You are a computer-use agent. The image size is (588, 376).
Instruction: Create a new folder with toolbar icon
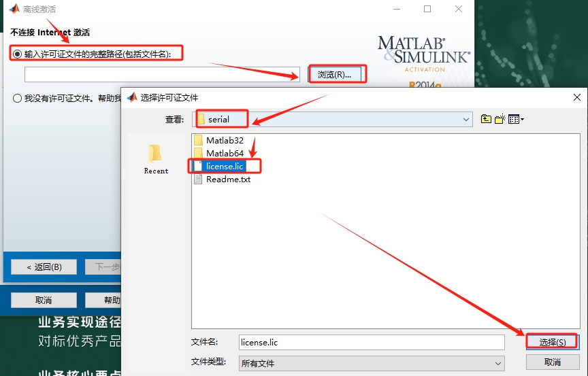point(500,119)
